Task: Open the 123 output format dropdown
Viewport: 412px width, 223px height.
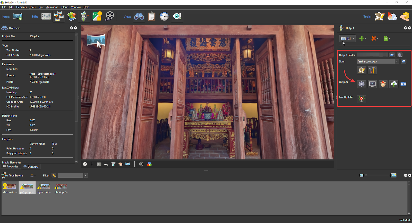Action: (347, 38)
